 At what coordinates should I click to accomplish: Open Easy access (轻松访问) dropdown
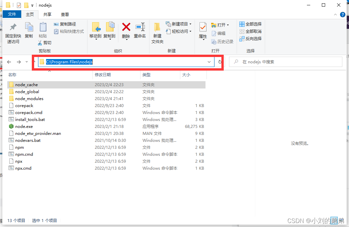[x=179, y=31]
